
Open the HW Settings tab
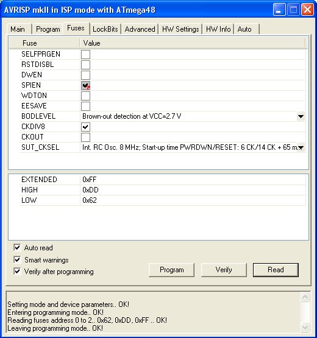pos(180,29)
